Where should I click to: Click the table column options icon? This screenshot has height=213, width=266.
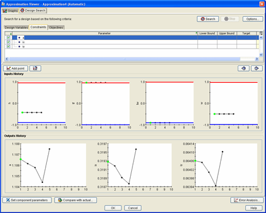tap(261, 33)
